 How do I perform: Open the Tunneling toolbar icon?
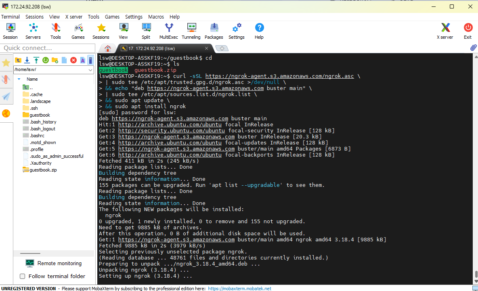[x=191, y=31]
